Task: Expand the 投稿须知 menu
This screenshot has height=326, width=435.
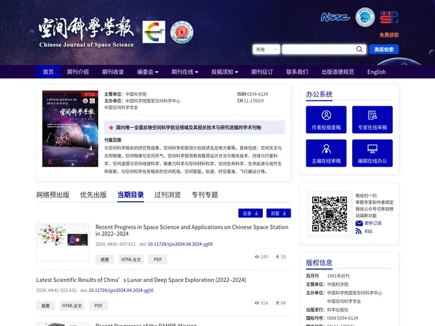Action: [x=225, y=72]
